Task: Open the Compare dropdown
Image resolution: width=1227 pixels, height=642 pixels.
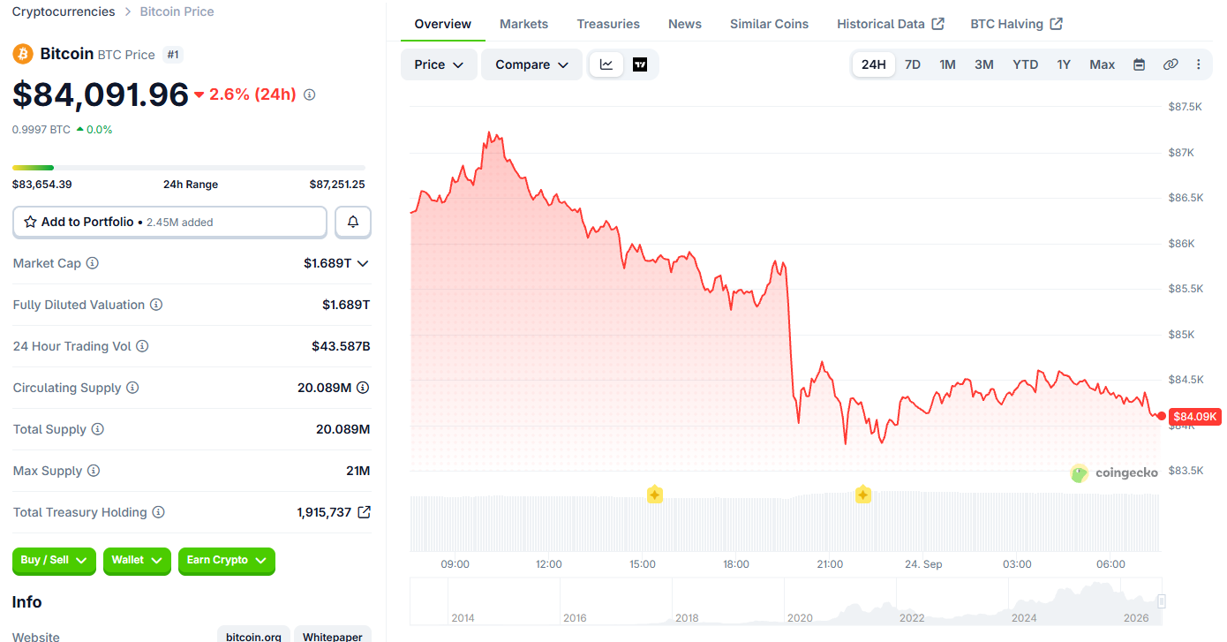Action: (531, 64)
